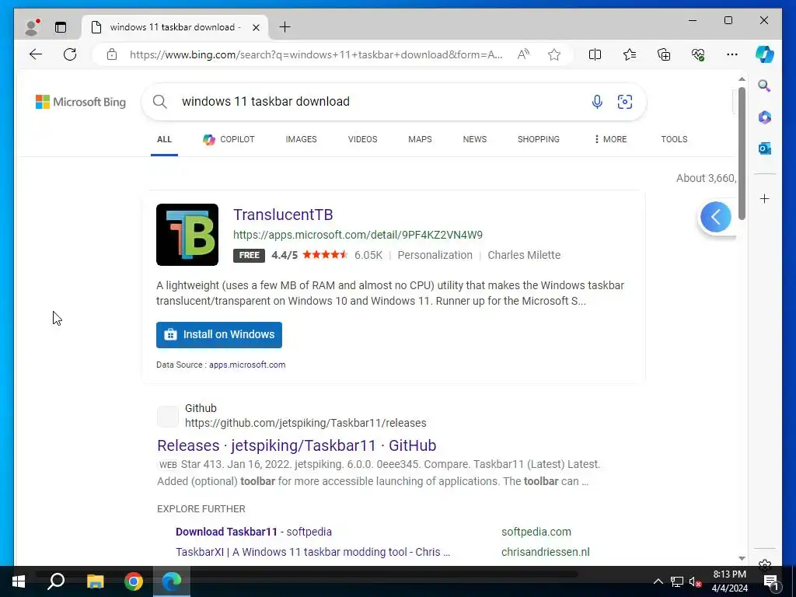Show hidden system tray icons

(658, 581)
